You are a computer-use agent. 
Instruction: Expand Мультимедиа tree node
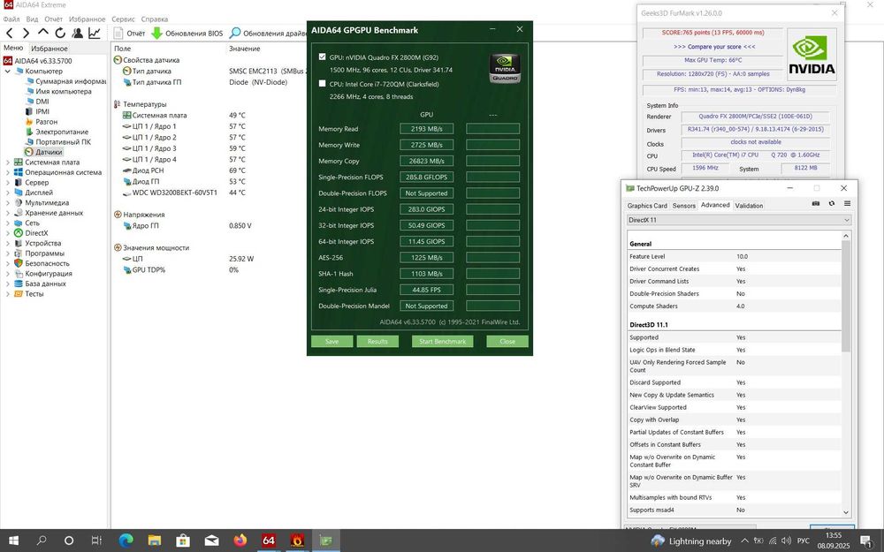coord(7,203)
